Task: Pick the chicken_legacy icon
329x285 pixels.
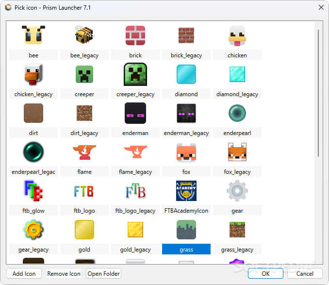Action: tap(33, 74)
